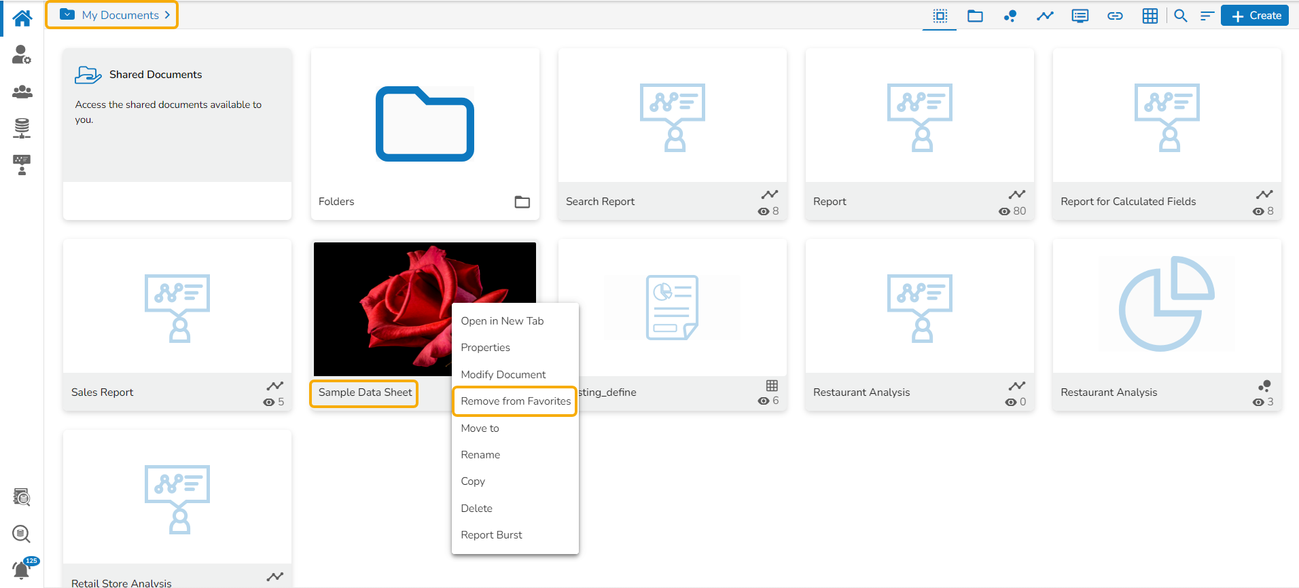The image size is (1299, 588).
Task: Filter by folders using the toolbar folder icon
Action: [975, 16]
